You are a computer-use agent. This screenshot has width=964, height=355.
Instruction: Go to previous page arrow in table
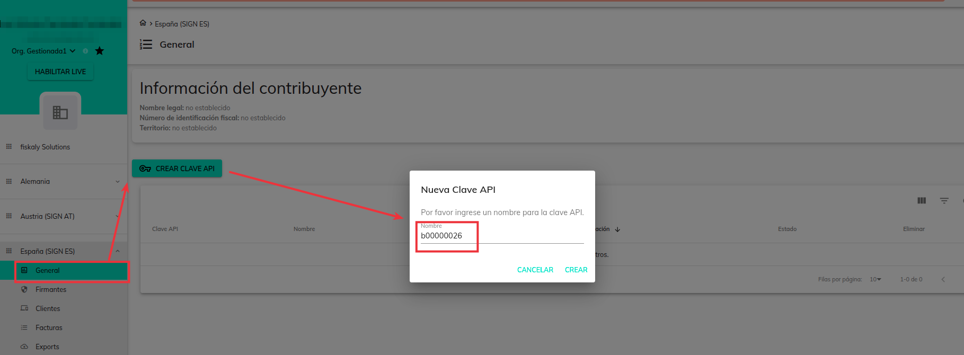(x=943, y=279)
